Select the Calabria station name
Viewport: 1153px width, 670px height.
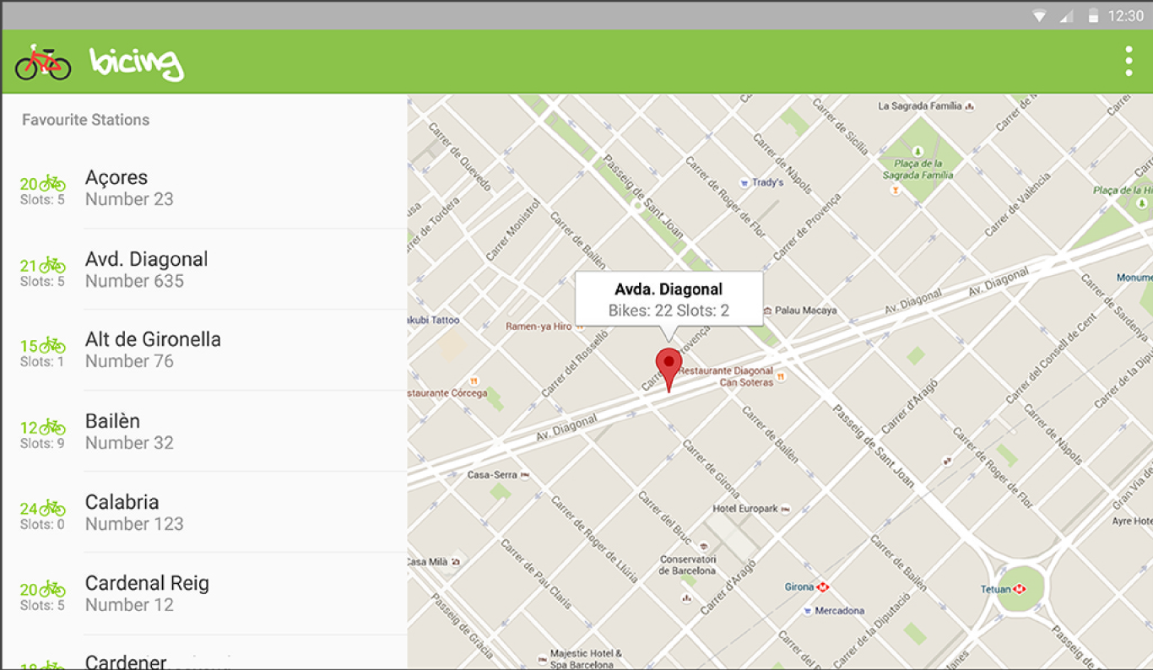tap(122, 502)
